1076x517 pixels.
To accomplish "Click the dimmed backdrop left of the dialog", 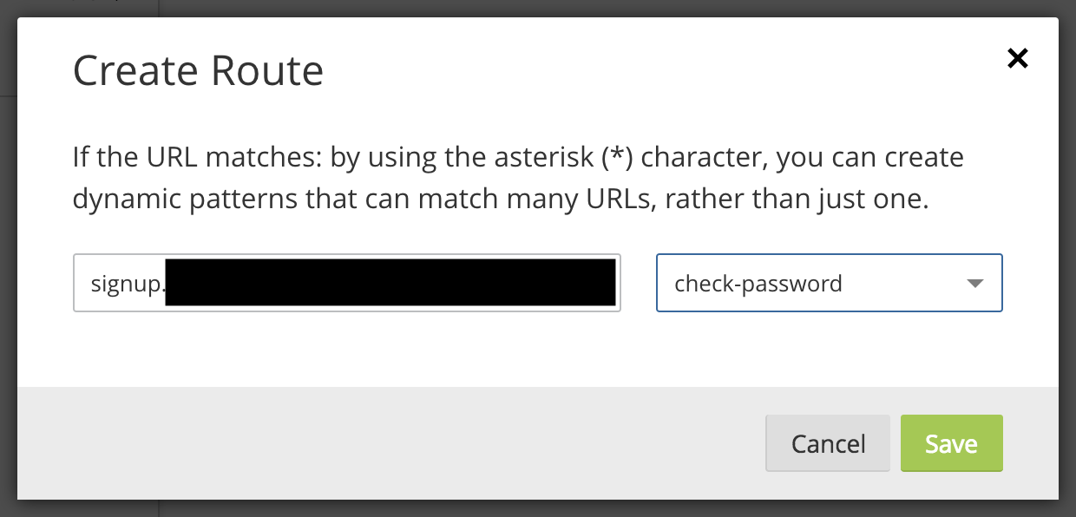I will point(9,260).
